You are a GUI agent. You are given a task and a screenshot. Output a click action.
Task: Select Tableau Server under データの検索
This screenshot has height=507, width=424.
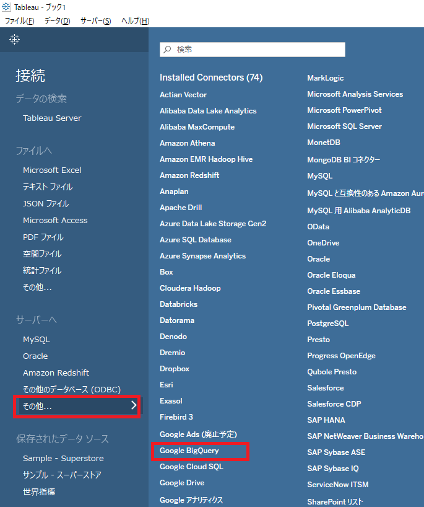[52, 118]
